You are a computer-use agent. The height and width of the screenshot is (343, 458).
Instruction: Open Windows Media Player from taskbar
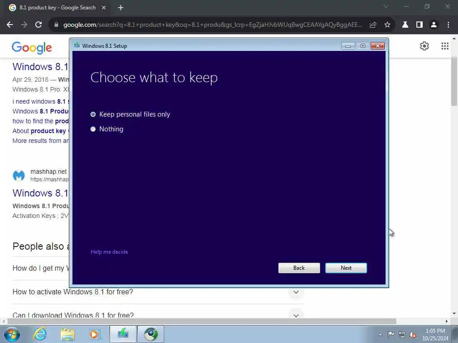(x=94, y=334)
